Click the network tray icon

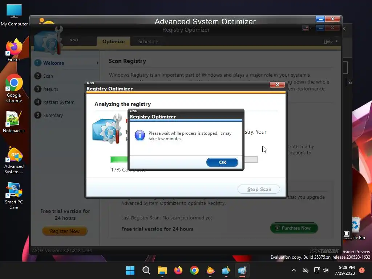coord(317,270)
